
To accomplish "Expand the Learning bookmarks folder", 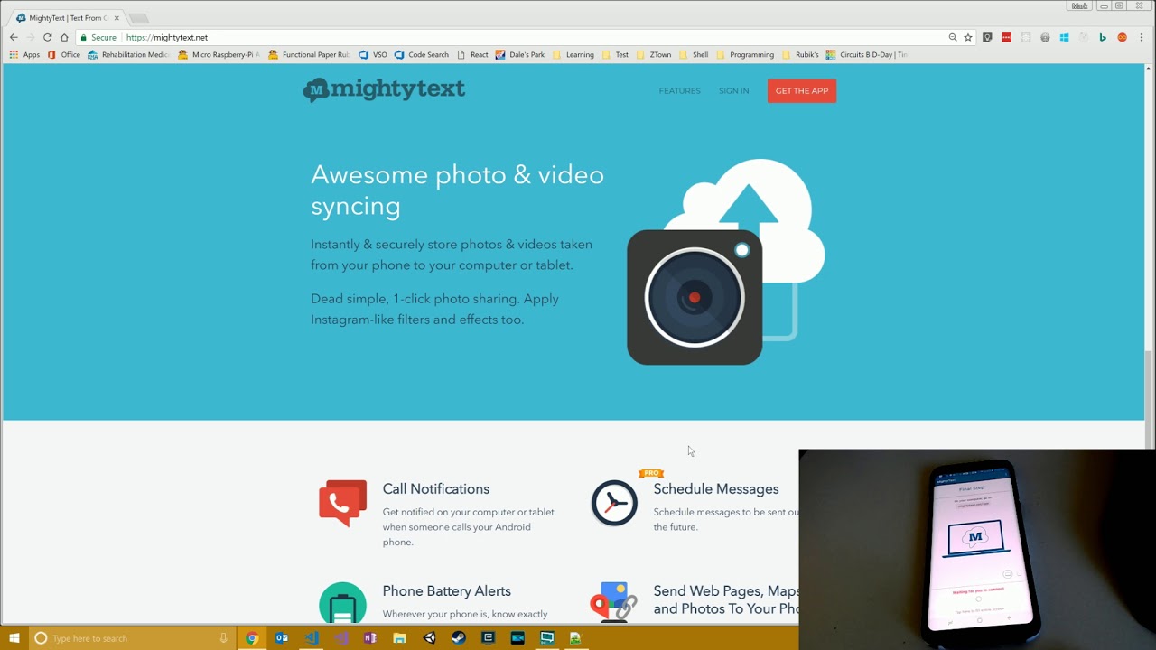I will pyautogui.click(x=573, y=54).
